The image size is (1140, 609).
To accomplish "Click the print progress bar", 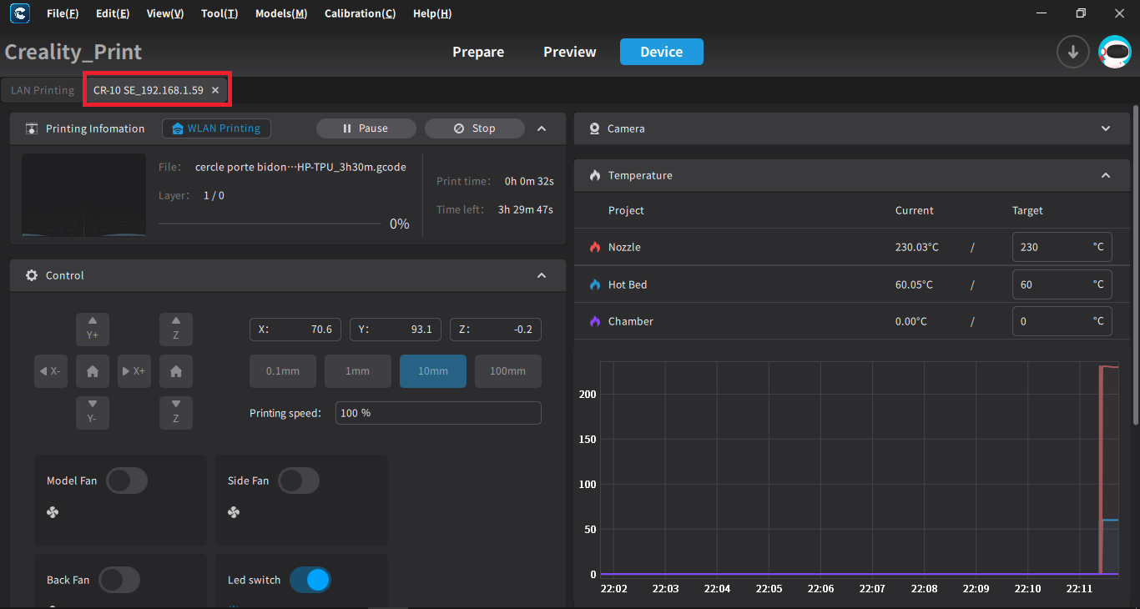I will [271, 224].
